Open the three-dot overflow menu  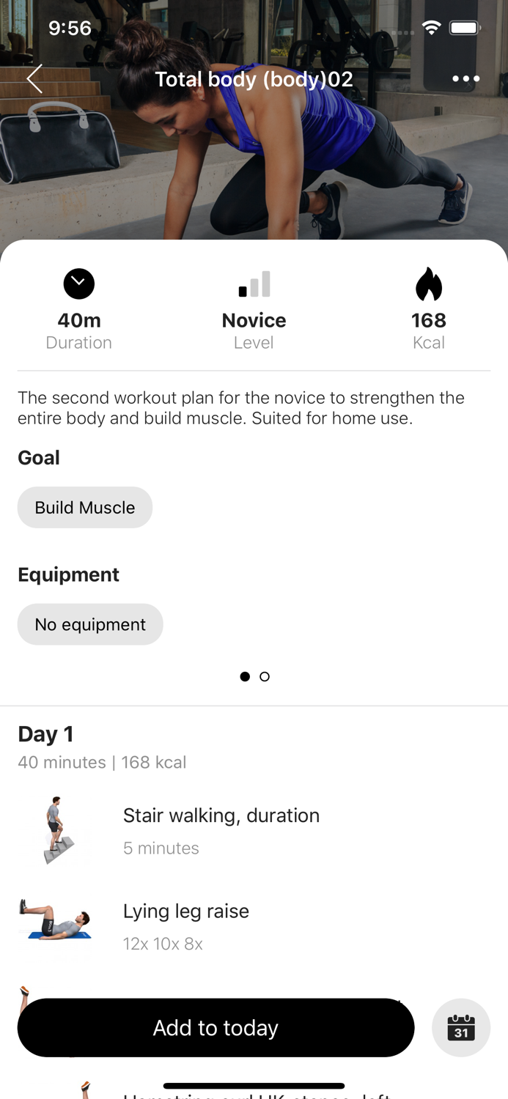coord(464,78)
